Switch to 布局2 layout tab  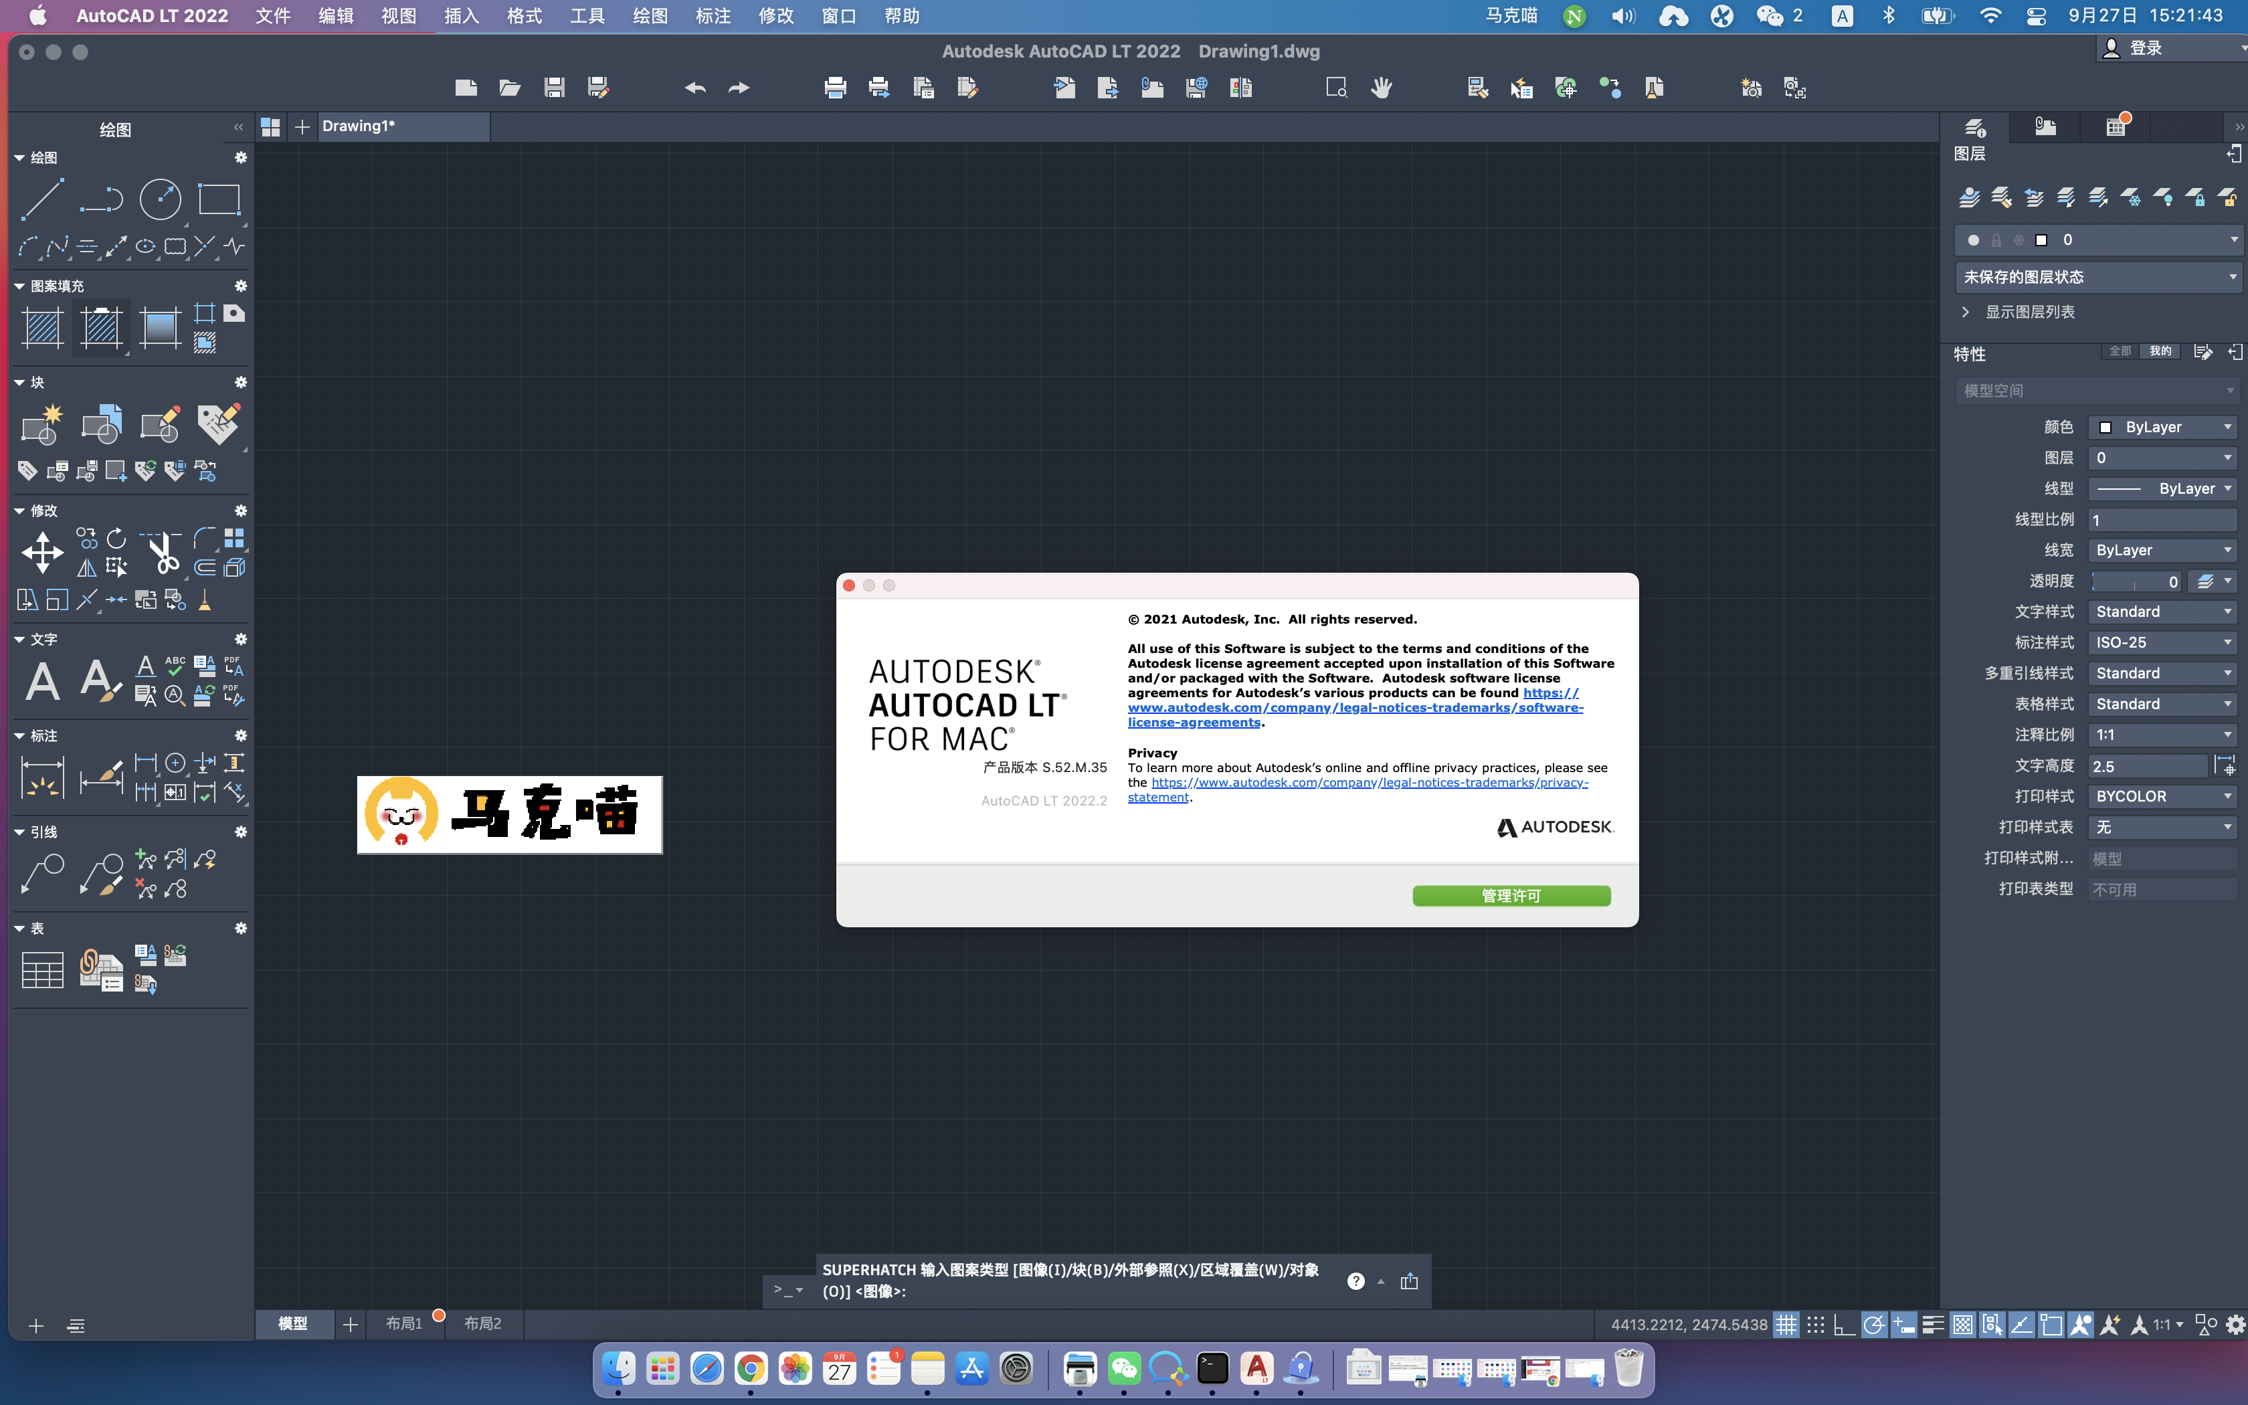[x=482, y=1323]
